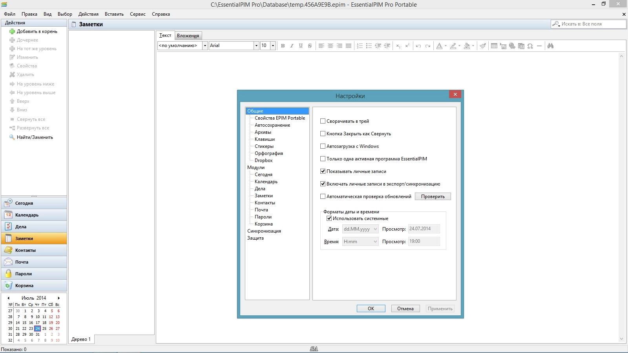Toggle strikethrough formatting in notes toolbar
This screenshot has width=628, height=353.
click(x=310, y=46)
